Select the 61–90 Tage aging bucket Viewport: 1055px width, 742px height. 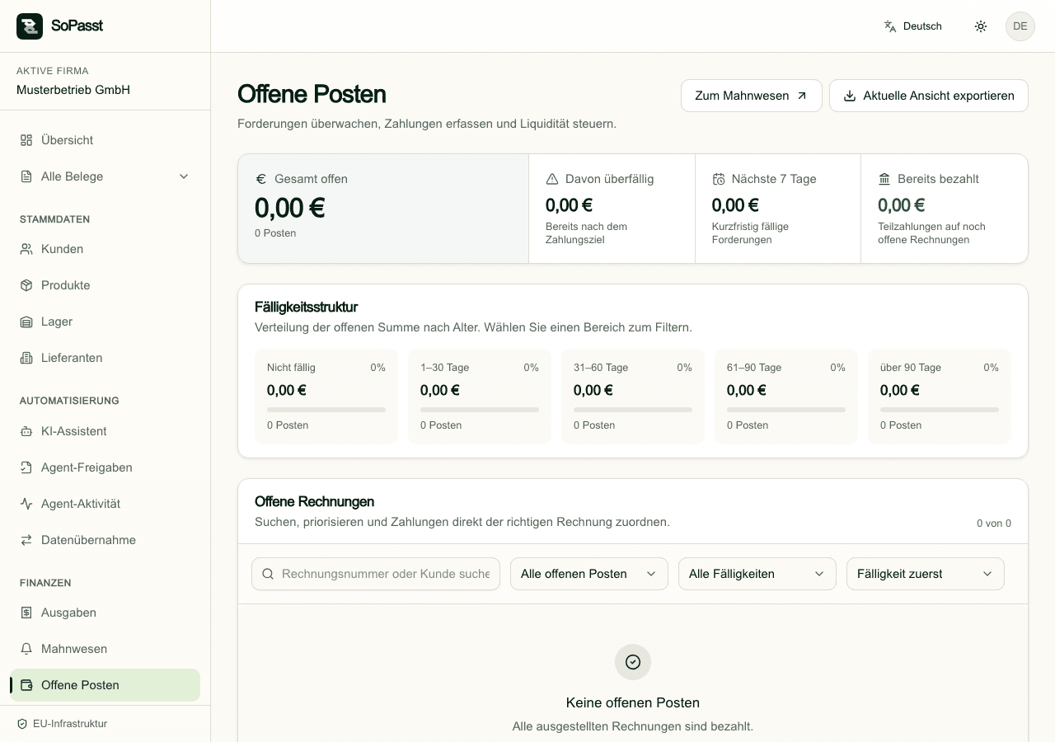pos(786,397)
